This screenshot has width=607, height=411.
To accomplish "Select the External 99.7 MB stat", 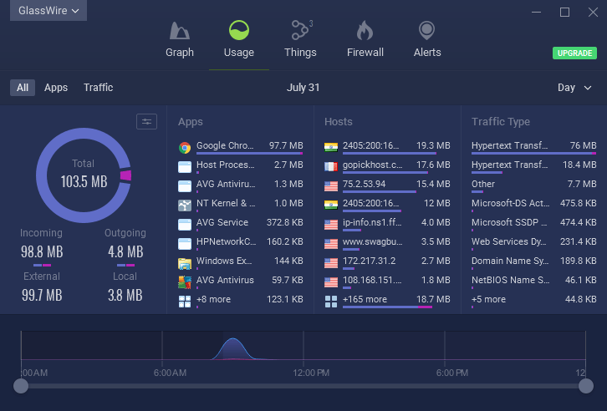I will (x=42, y=287).
